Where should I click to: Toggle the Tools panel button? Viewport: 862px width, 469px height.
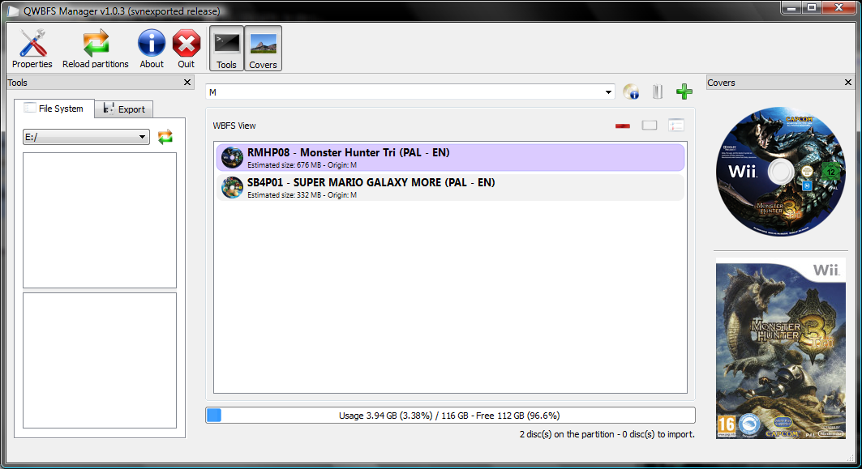coord(226,49)
